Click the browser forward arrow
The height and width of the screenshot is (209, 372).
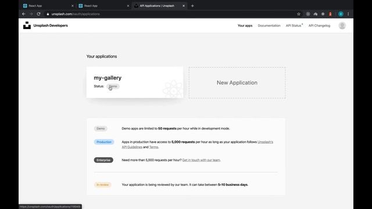[31, 14]
